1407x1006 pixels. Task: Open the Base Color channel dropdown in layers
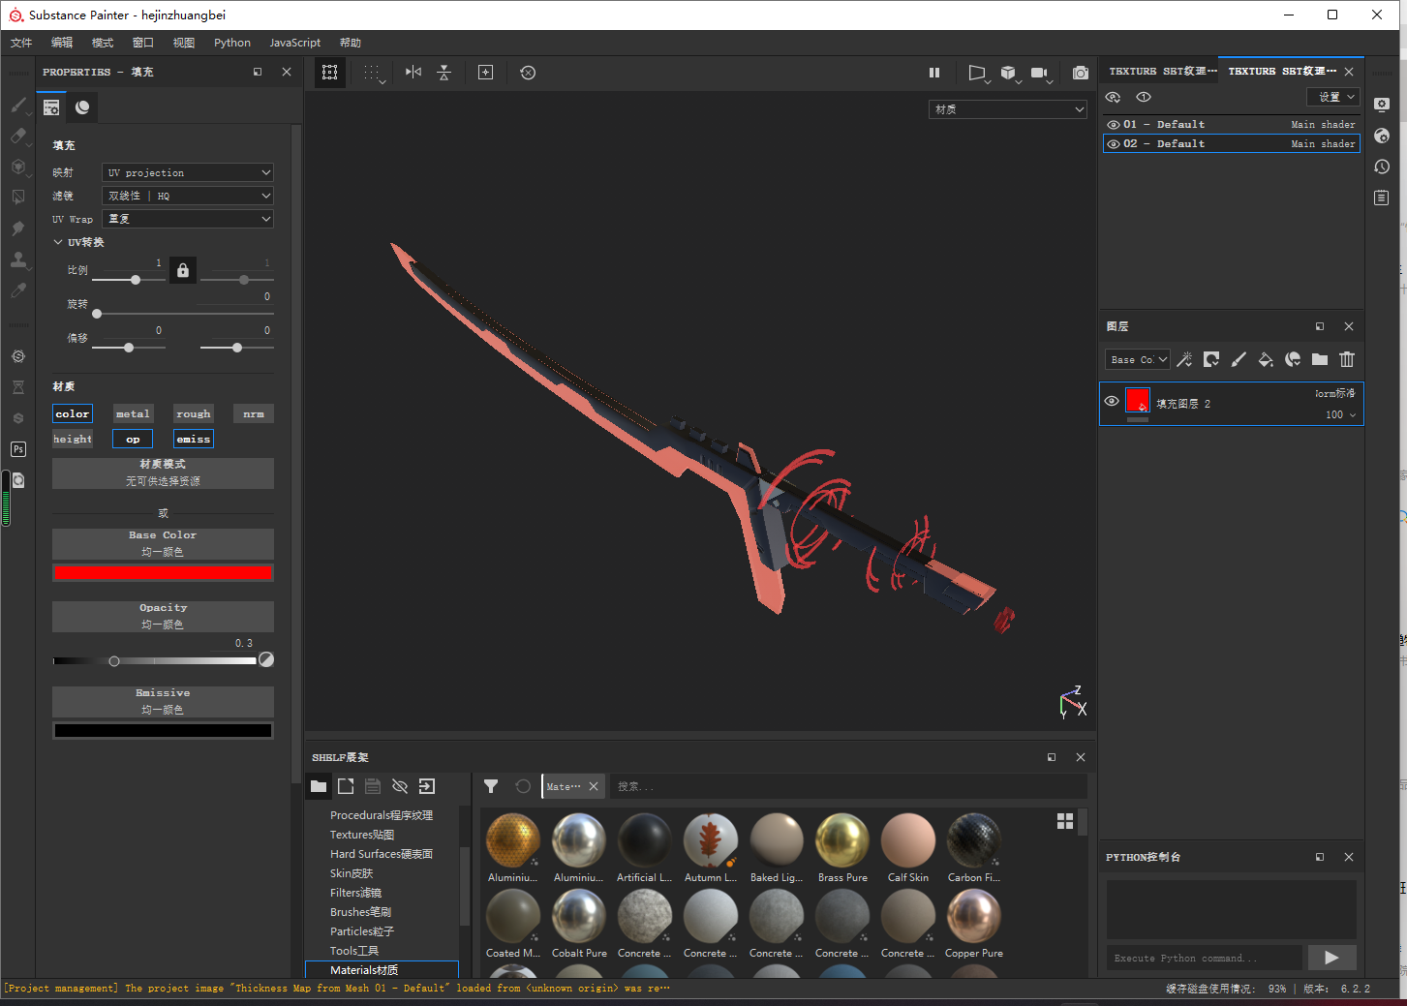[x=1138, y=359]
